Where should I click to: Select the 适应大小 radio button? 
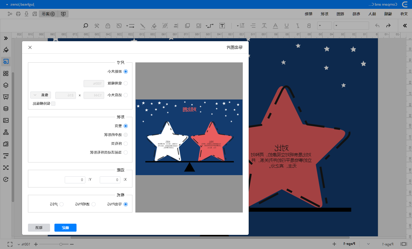coord(126,95)
